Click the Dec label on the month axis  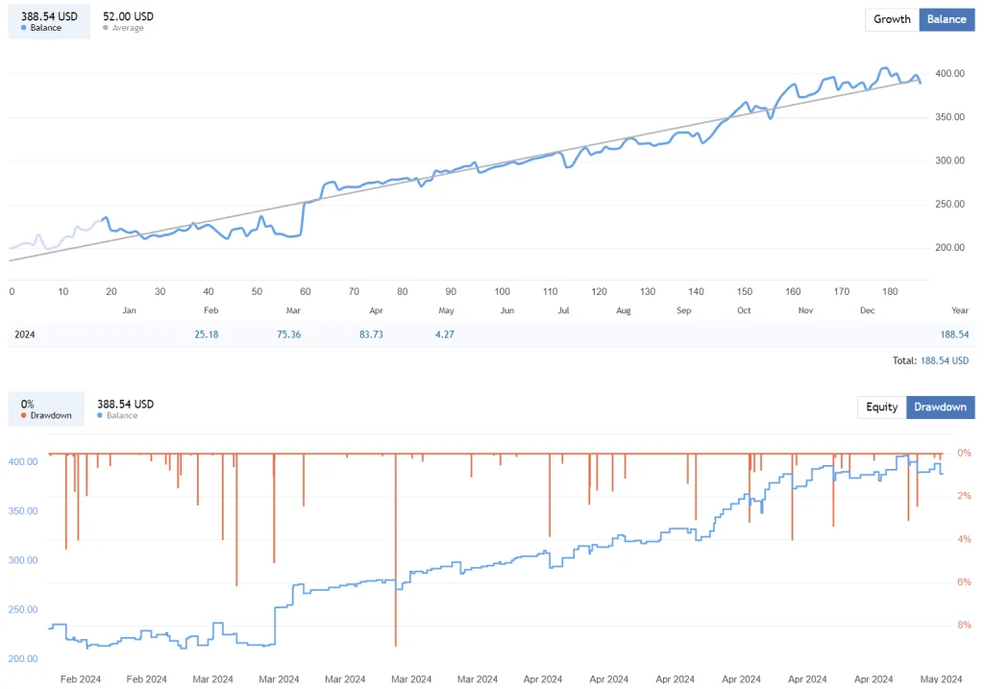[867, 310]
